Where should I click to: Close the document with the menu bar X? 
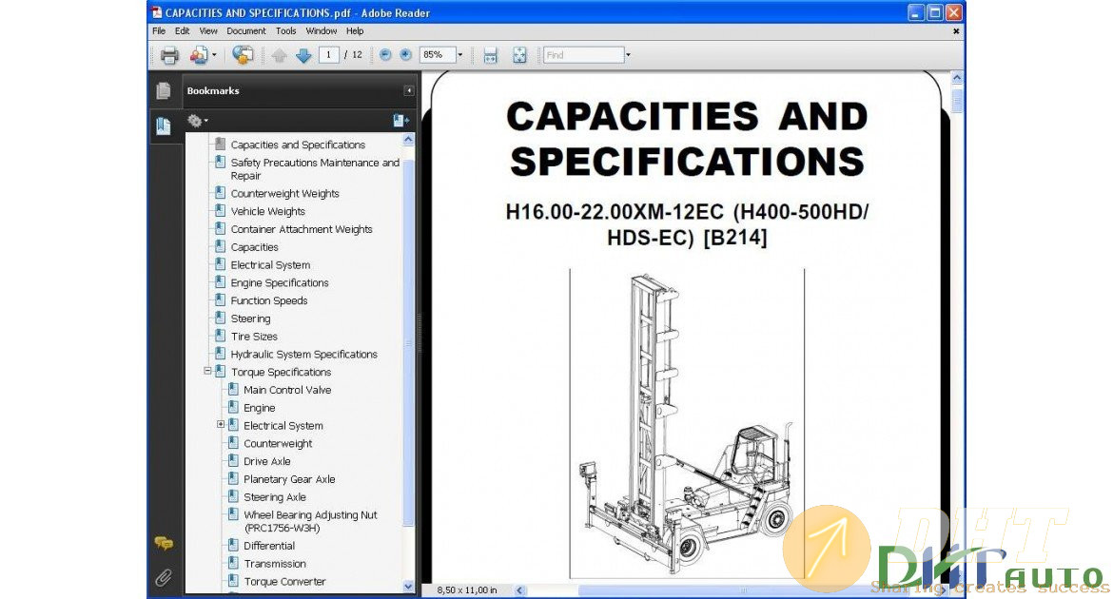(956, 31)
